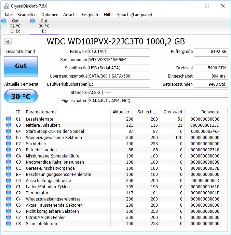231x235 pixels.
Task: Open the Ansicht menu
Action: tap(70, 15)
